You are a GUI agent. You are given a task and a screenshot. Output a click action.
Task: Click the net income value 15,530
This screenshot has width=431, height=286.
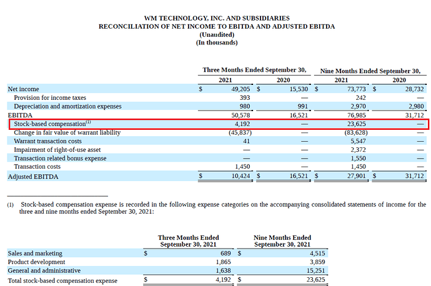(x=299, y=89)
